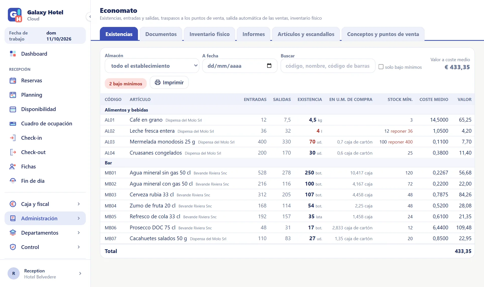The height and width of the screenshot is (287, 484).
Task: Open the calendar picker in A fecha
Action: [x=269, y=66]
